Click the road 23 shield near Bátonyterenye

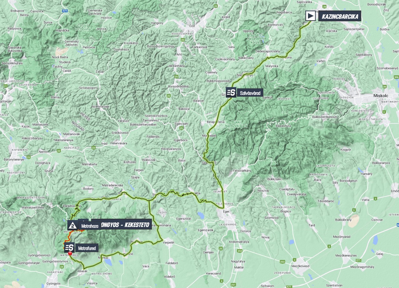[29, 157]
